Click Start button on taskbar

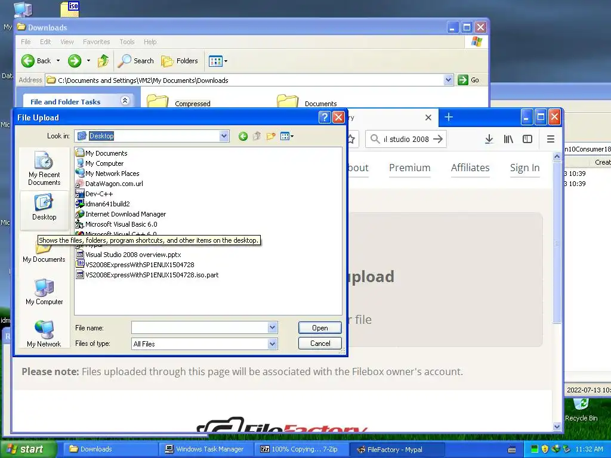tap(29, 450)
